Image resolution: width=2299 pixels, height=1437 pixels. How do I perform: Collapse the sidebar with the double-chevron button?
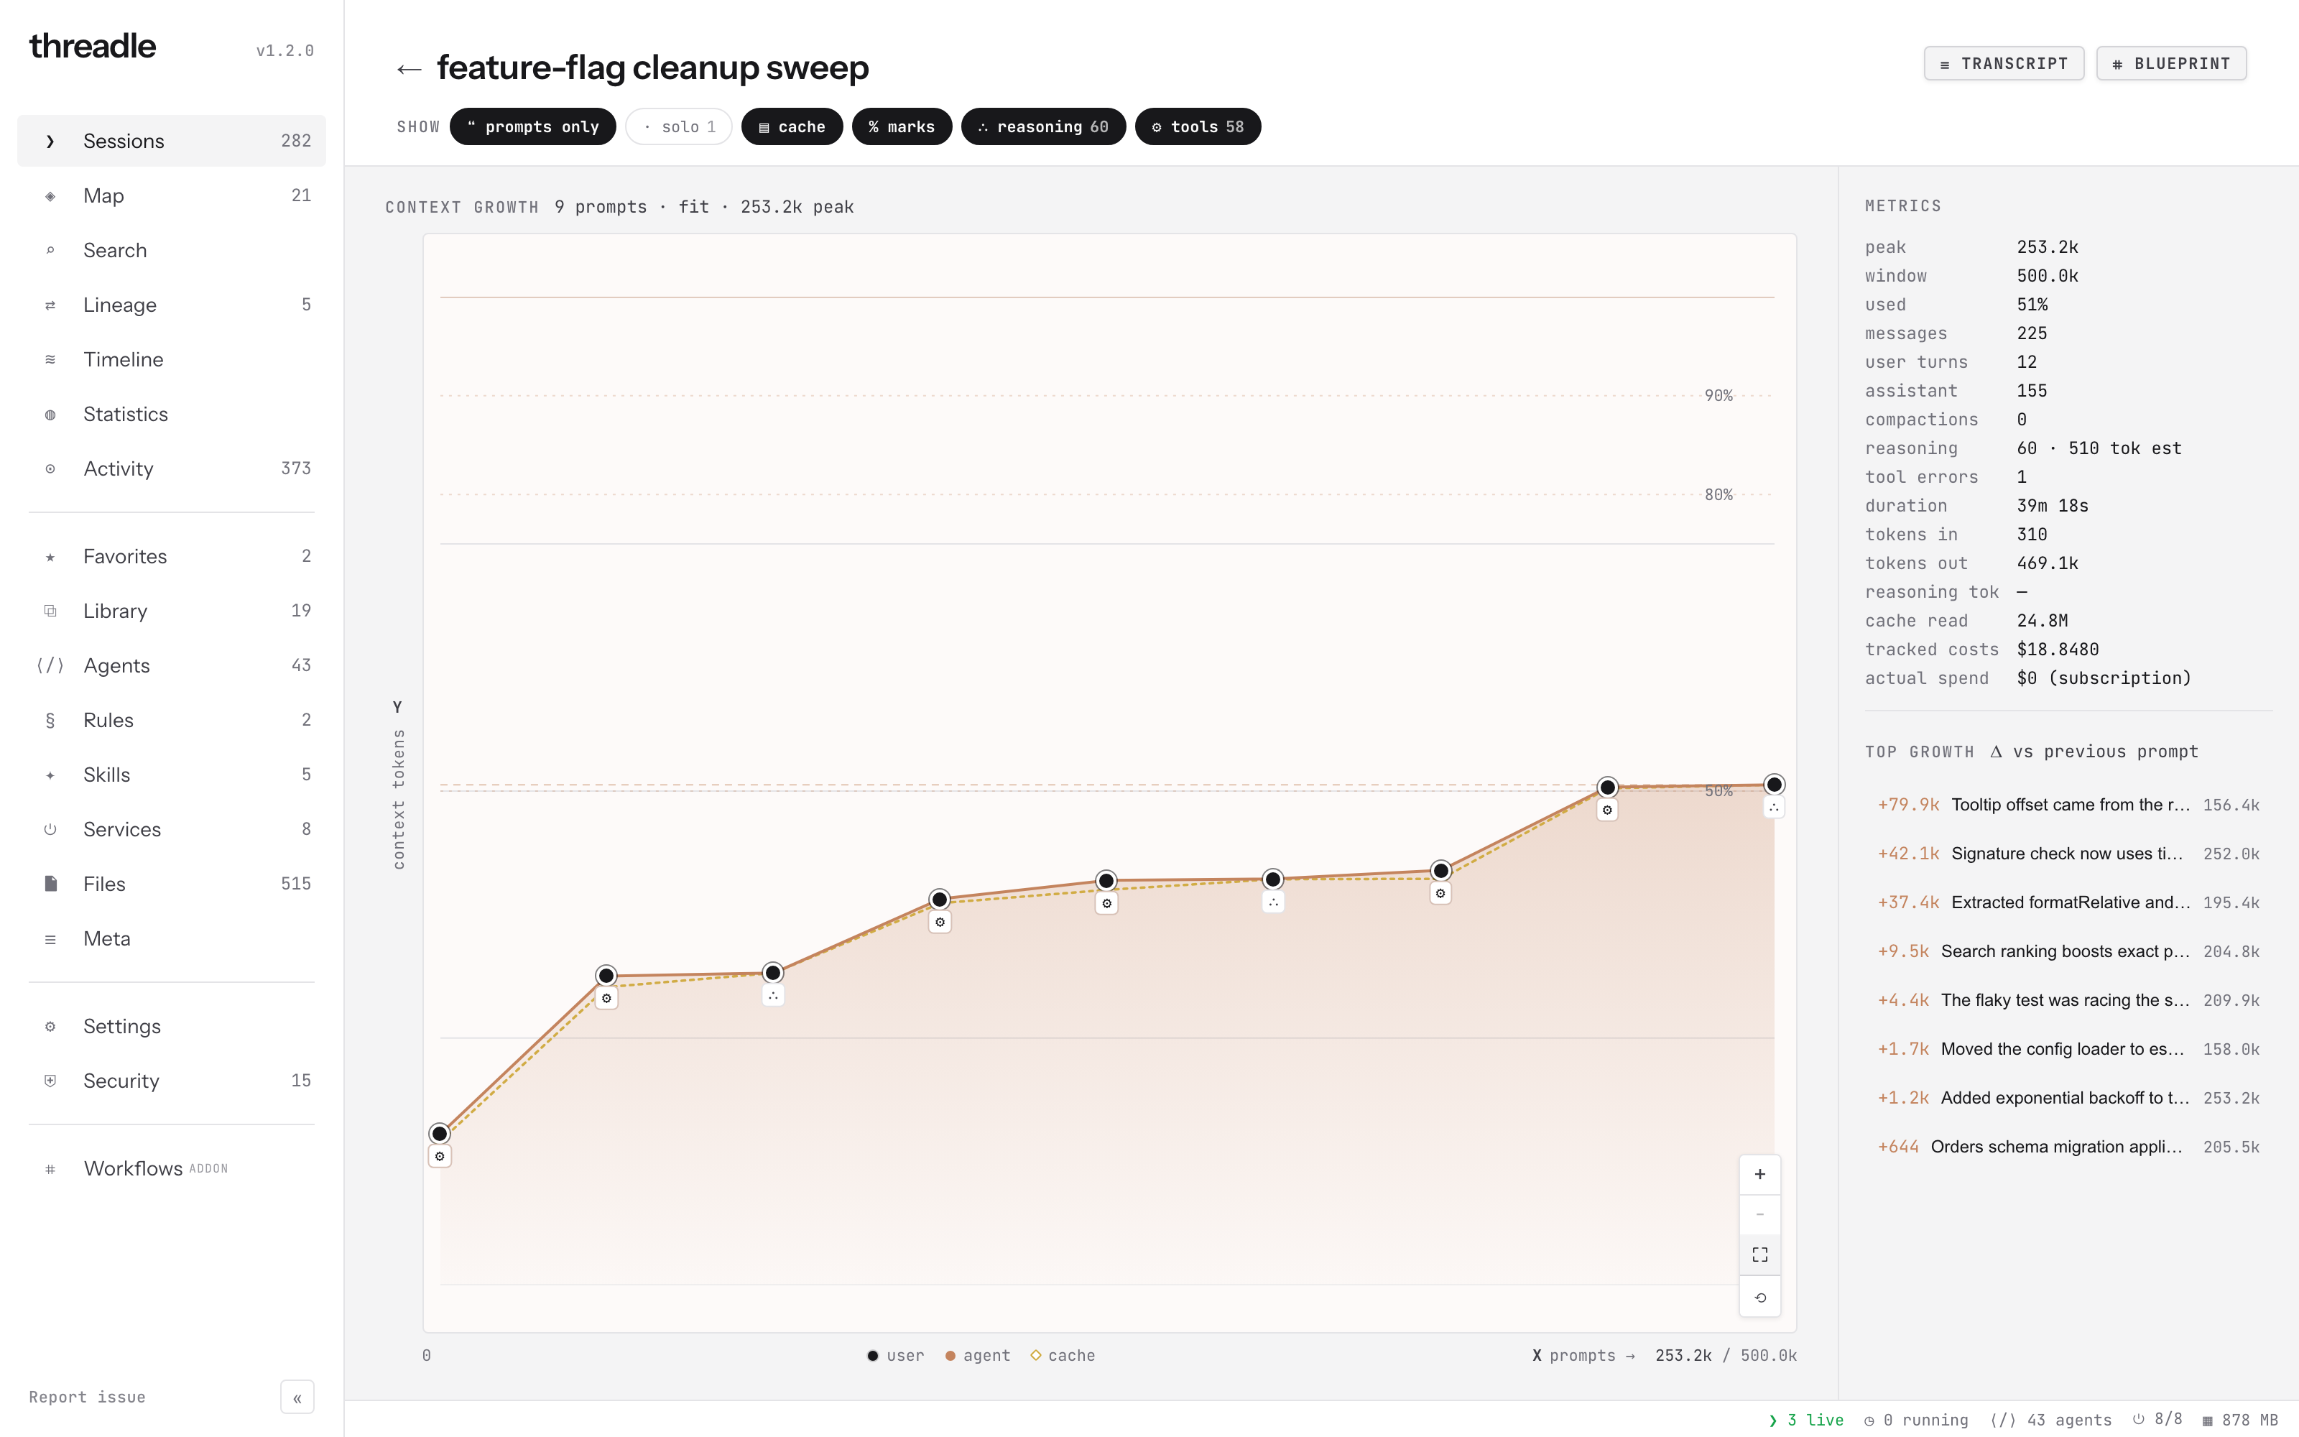[x=297, y=1397]
